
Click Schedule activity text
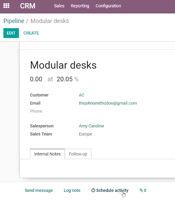coord(112,190)
